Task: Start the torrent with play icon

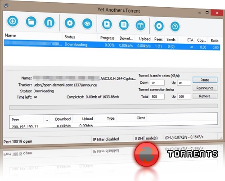Action: (107, 24)
